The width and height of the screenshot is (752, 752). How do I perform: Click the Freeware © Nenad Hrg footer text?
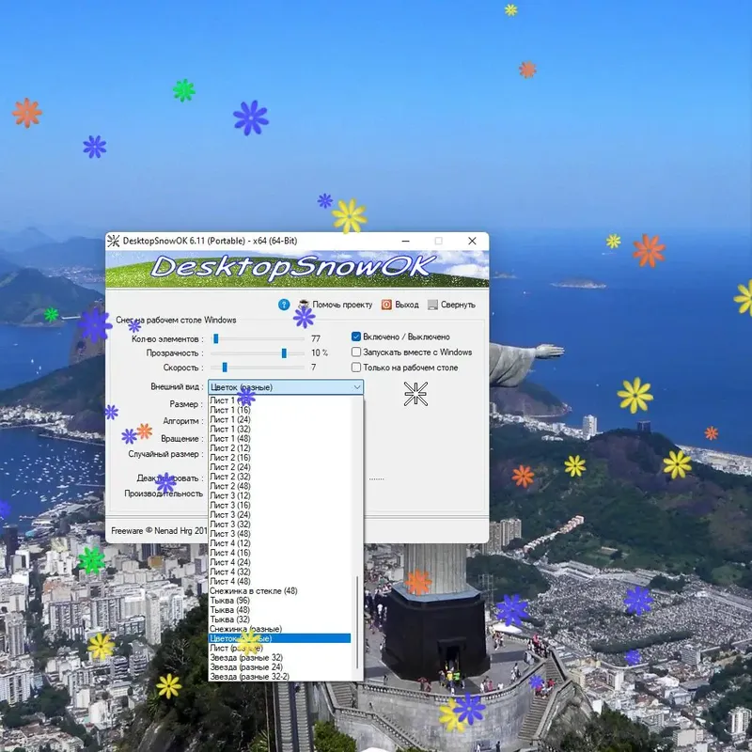pyautogui.click(x=158, y=531)
